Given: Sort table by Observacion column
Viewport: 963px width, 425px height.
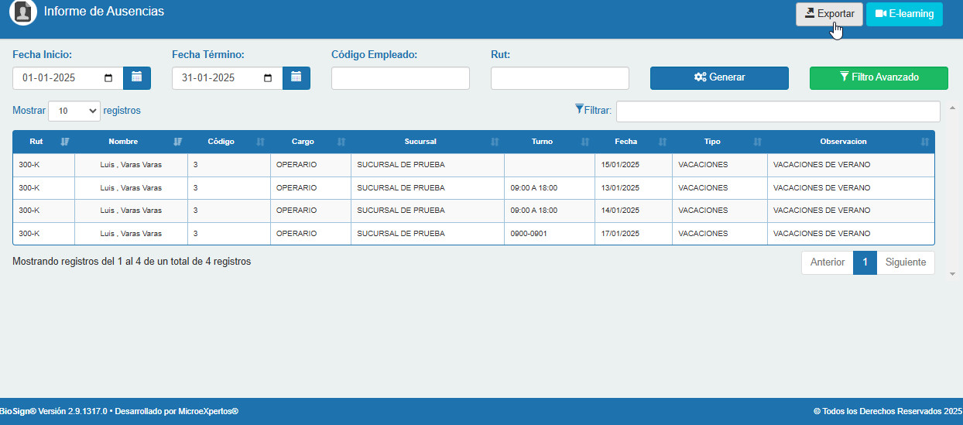Looking at the screenshot, I should pos(851,142).
